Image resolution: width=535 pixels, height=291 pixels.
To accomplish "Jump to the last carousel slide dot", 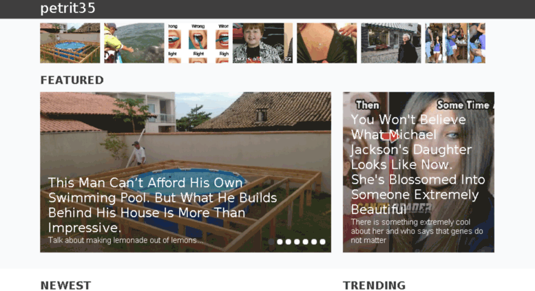I will click(x=322, y=241).
